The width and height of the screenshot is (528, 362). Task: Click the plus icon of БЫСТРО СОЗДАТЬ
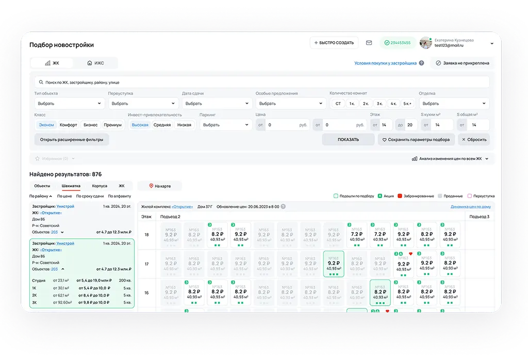(x=316, y=43)
